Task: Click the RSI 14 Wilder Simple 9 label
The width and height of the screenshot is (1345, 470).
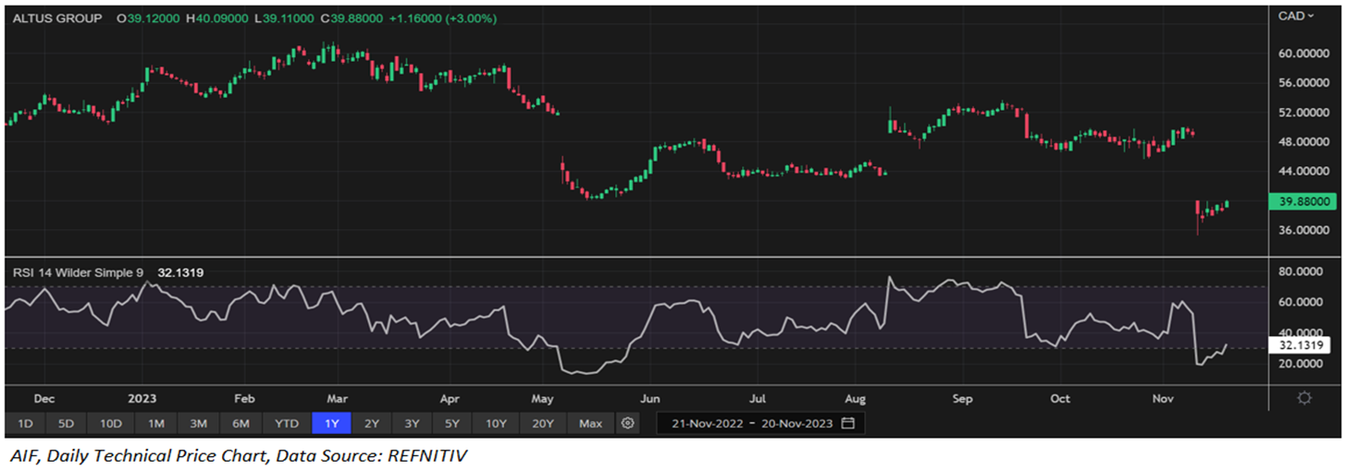Action: coord(77,272)
